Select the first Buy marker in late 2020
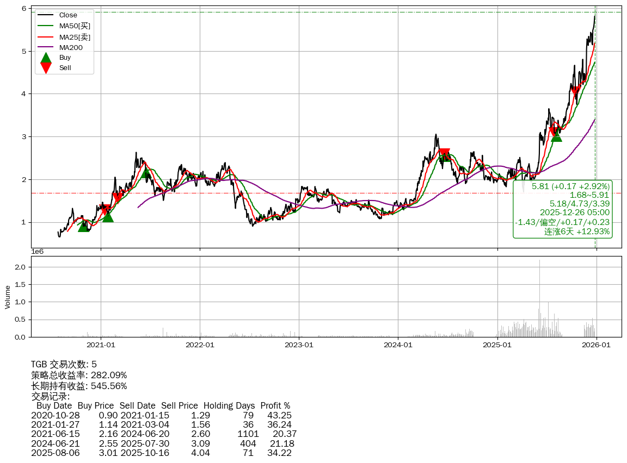 tap(83, 226)
